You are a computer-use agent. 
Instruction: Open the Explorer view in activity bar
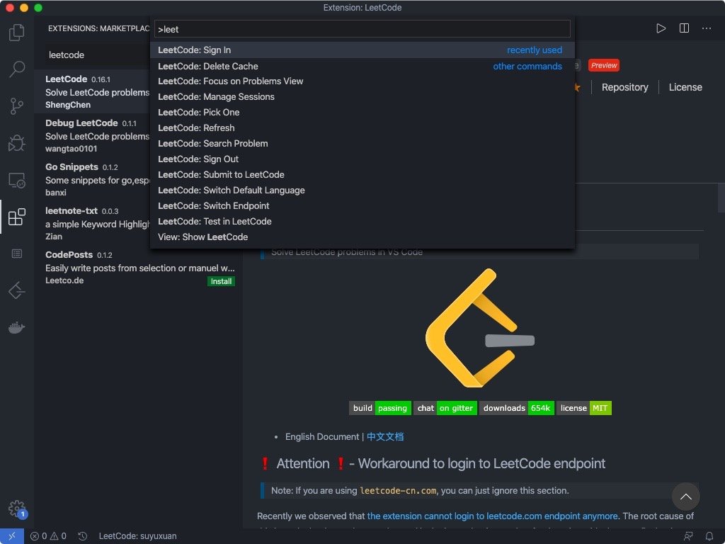pos(17,33)
